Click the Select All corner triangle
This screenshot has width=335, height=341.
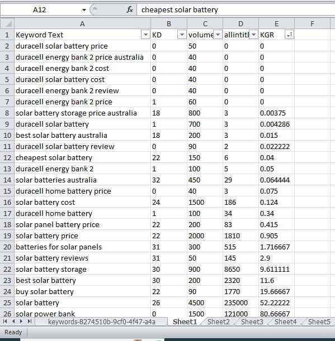coord(7,23)
